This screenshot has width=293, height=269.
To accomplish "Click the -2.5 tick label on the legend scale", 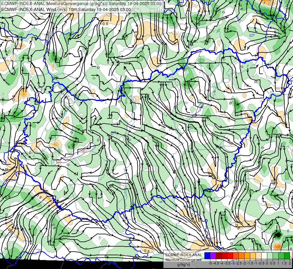I will tap(239, 263).
